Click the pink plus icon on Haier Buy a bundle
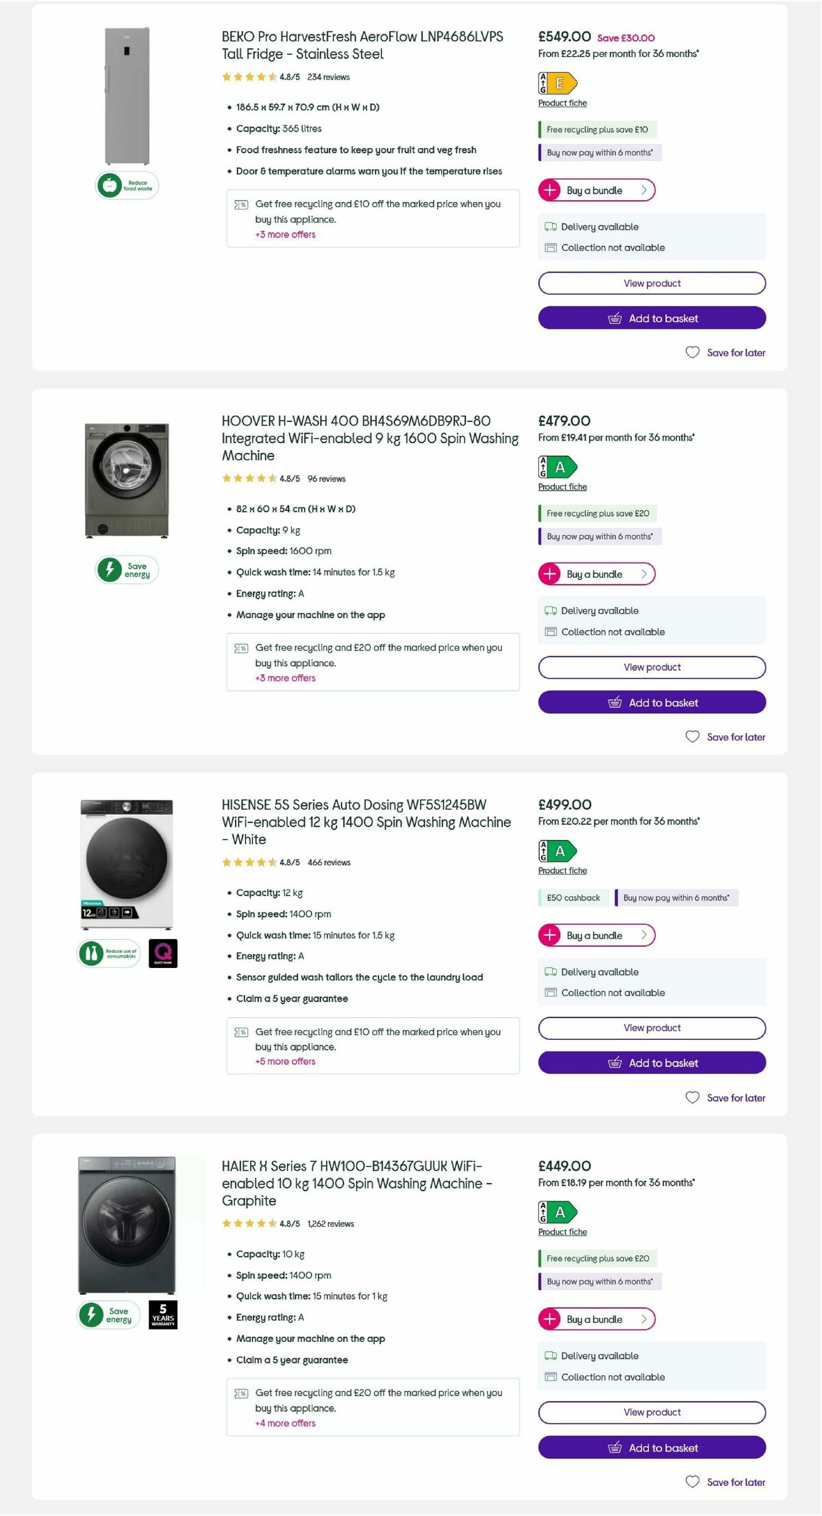822x1516 pixels. 550,1319
